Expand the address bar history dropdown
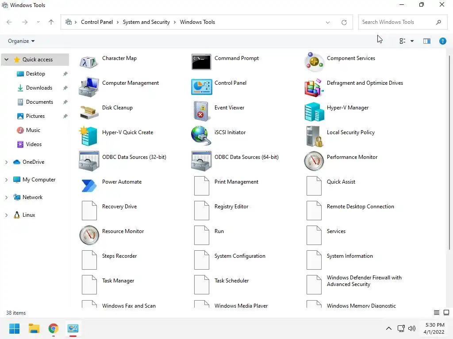This screenshot has height=339, width=453. tap(328, 22)
